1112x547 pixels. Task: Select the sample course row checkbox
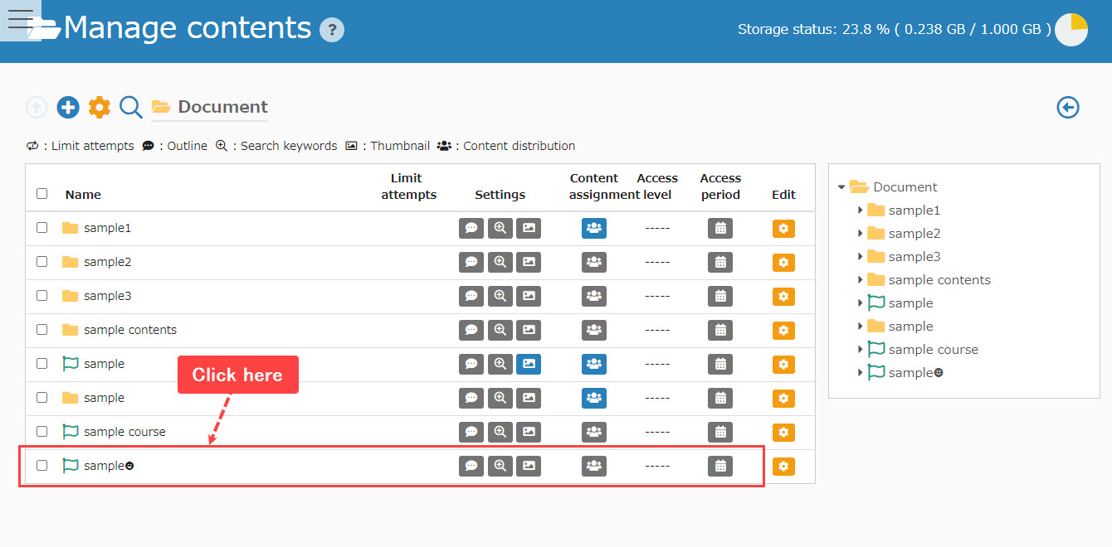[42, 432]
